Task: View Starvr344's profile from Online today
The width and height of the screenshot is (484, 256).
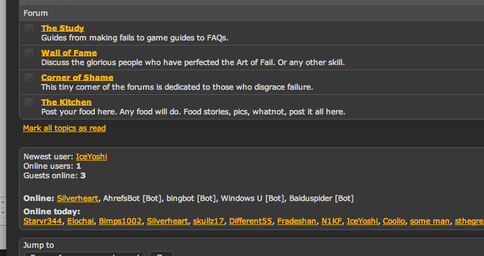Action: 42,221
